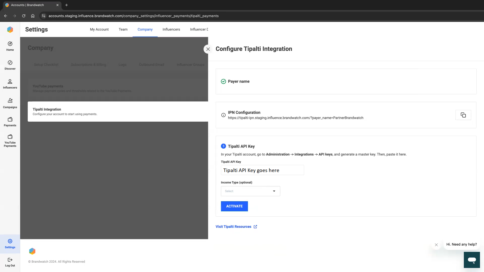
Task: Go to Influencers in the sidebar
Action: pos(10,84)
